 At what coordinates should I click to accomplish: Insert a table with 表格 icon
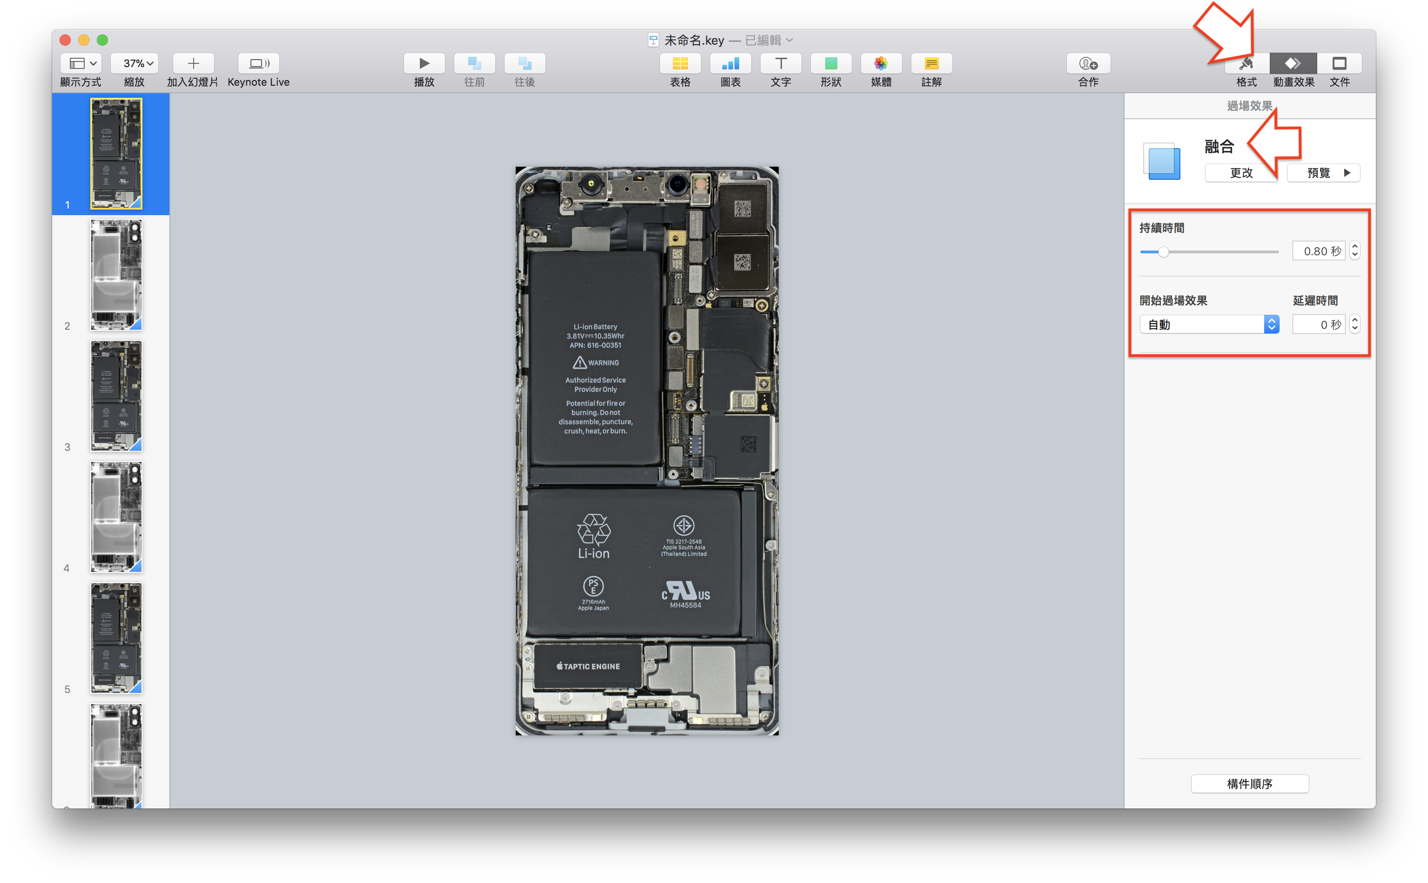(x=680, y=63)
